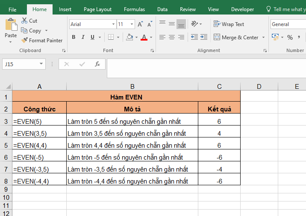The width and height of the screenshot is (306, 216).
Task: Select the Hàm EVEN title cell
Action: coord(126,97)
